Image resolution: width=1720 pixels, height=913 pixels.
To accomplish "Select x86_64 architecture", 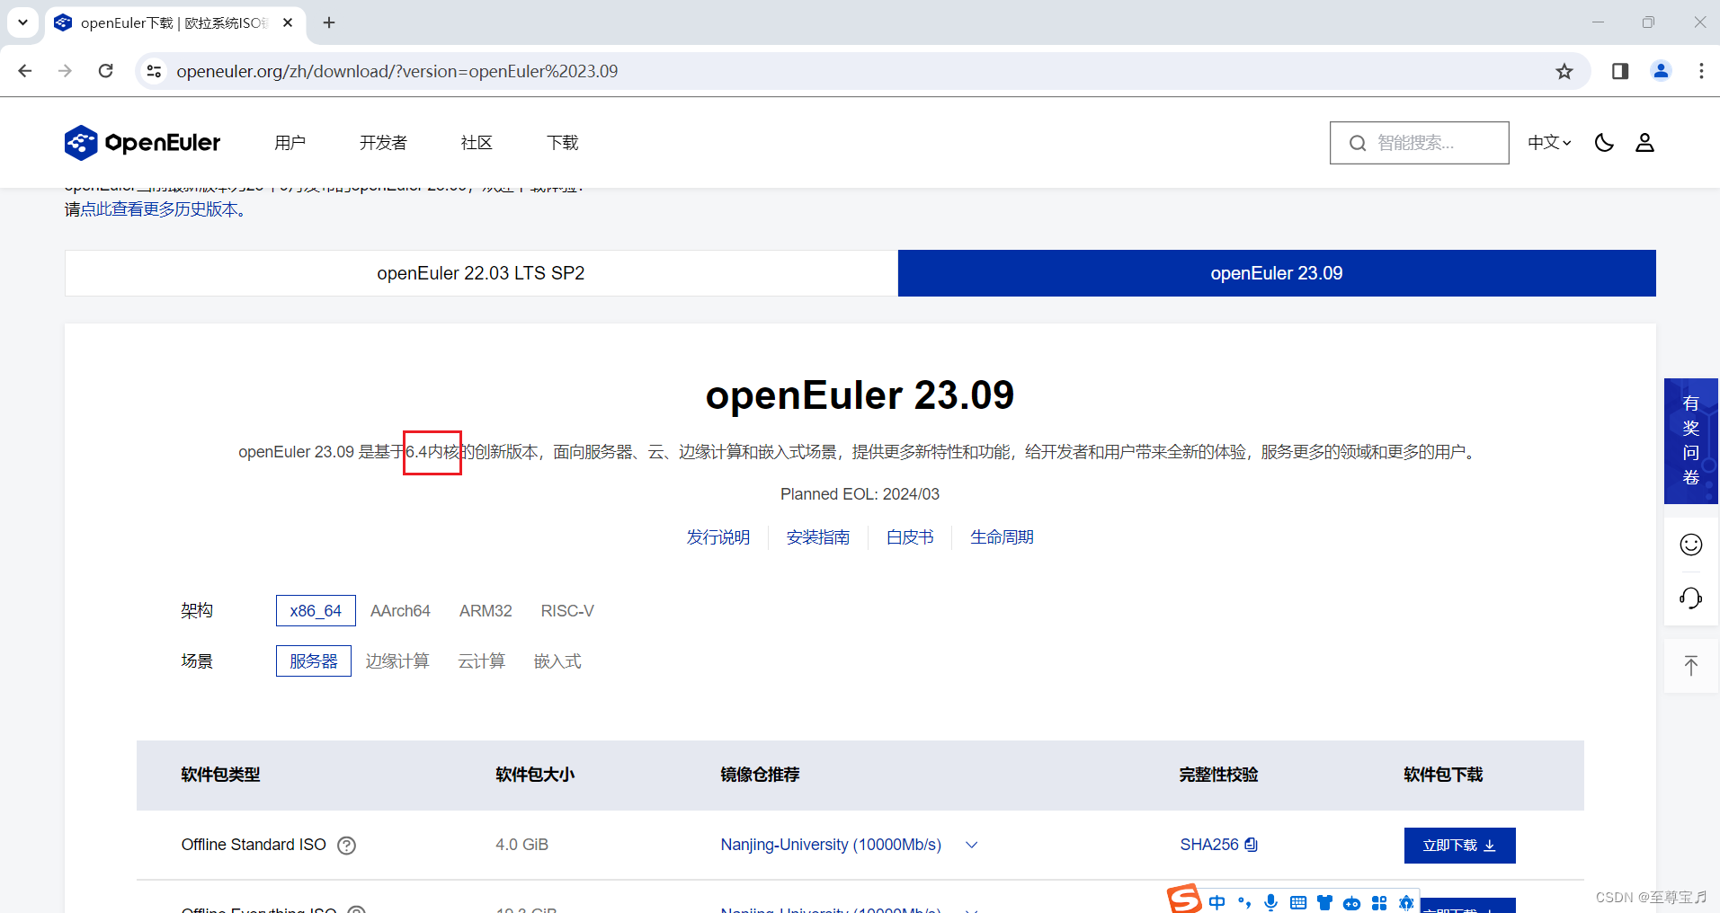I will point(316,611).
